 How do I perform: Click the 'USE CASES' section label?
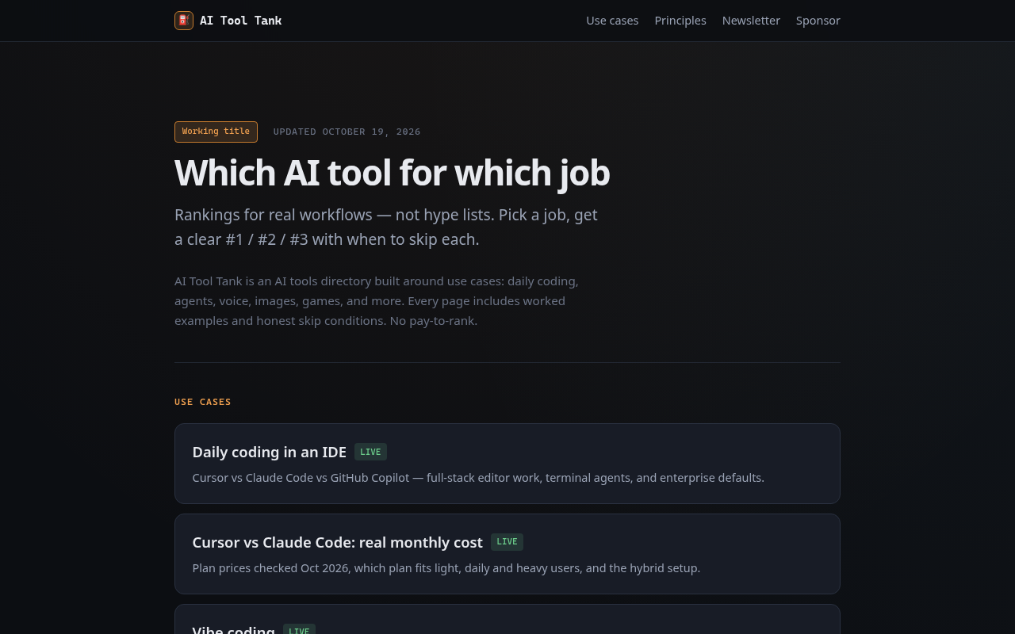tap(203, 403)
